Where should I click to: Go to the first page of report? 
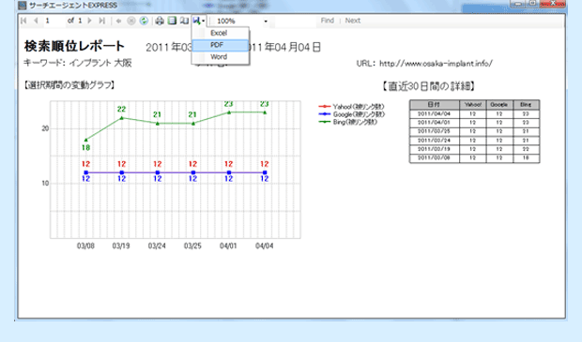[x=23, y=21]
